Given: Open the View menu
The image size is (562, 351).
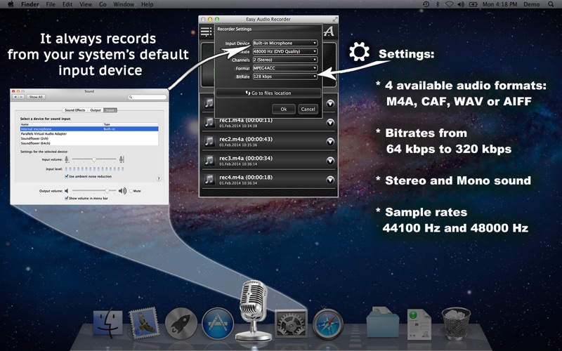Looking at the screenshot, I should tap(86, 4).
